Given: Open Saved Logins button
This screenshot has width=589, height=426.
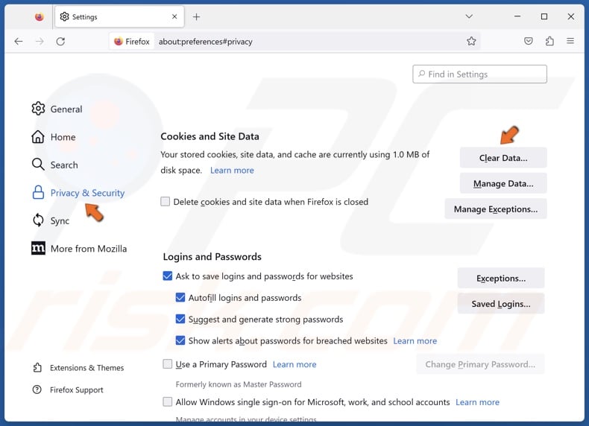Looking at the screenshot, I should (501, 304).
